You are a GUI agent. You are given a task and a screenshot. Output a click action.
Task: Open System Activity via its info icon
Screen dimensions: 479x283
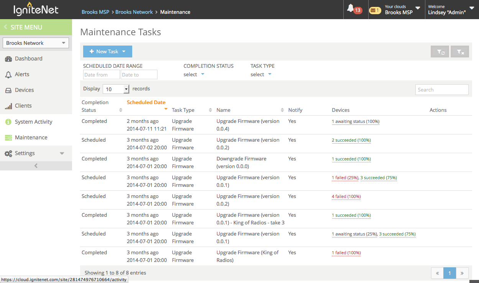click(8, 121)
